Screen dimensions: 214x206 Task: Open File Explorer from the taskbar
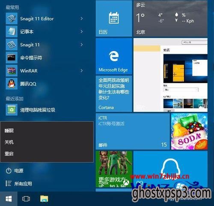pos(44,199)
